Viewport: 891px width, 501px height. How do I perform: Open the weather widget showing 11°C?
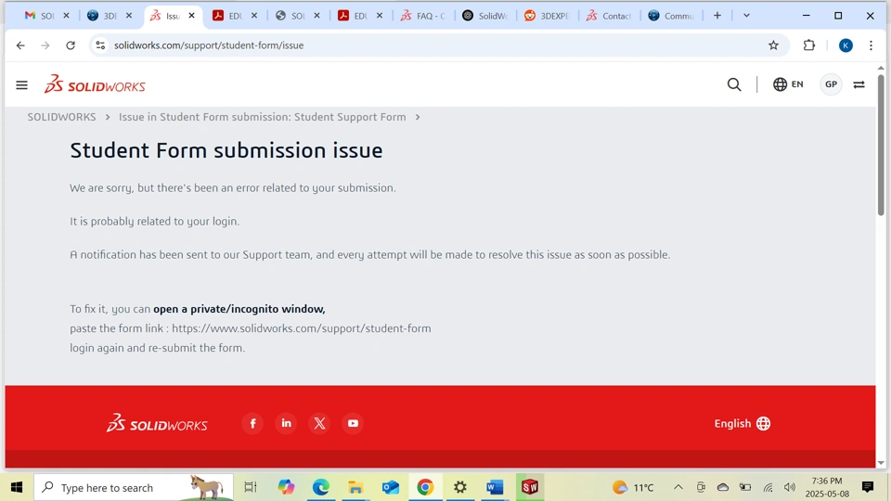[633, 487]
